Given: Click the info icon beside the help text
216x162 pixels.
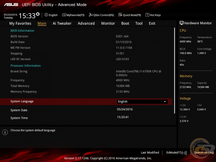Looking at the screenshot, I should coord(5,132).
